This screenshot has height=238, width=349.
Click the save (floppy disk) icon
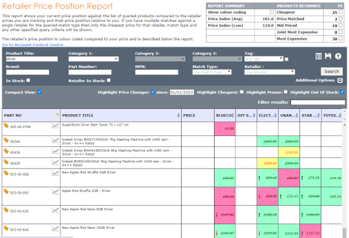[328, 56]
